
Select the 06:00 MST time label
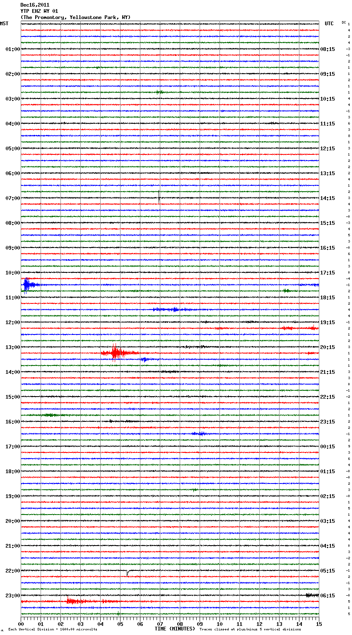[x=13, y=173]
